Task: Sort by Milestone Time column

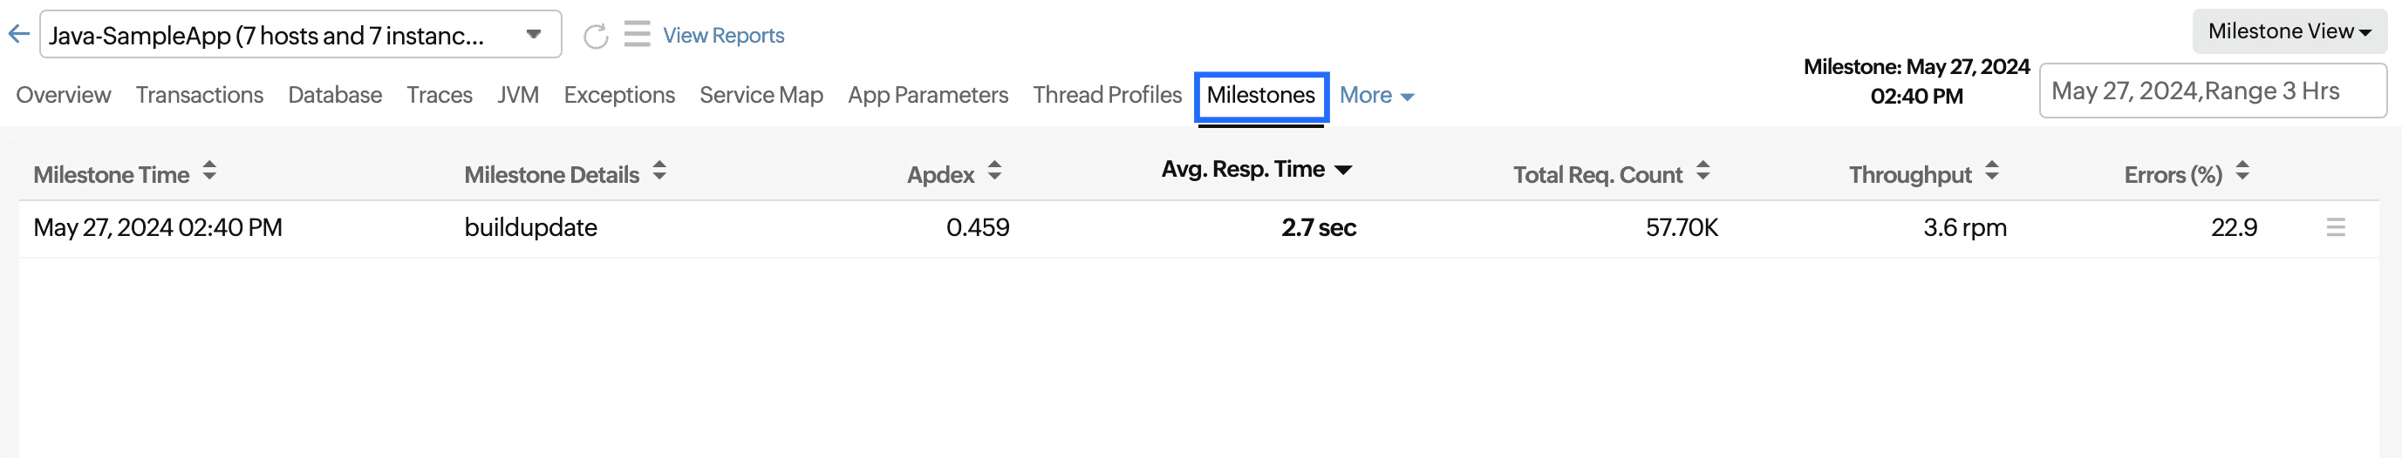Action: click(x=208, y=172)
